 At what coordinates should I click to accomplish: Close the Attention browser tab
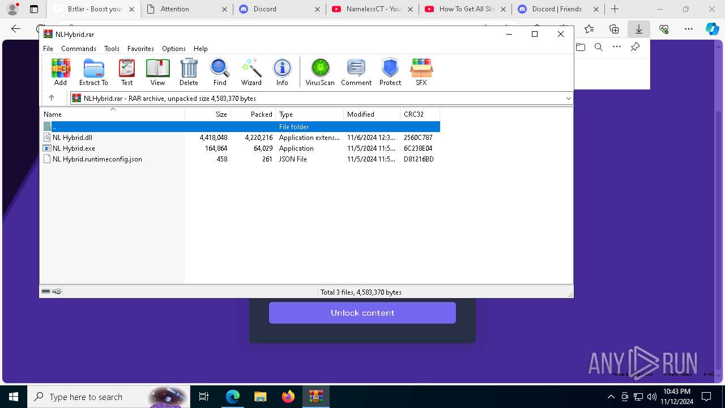(224, 9)
